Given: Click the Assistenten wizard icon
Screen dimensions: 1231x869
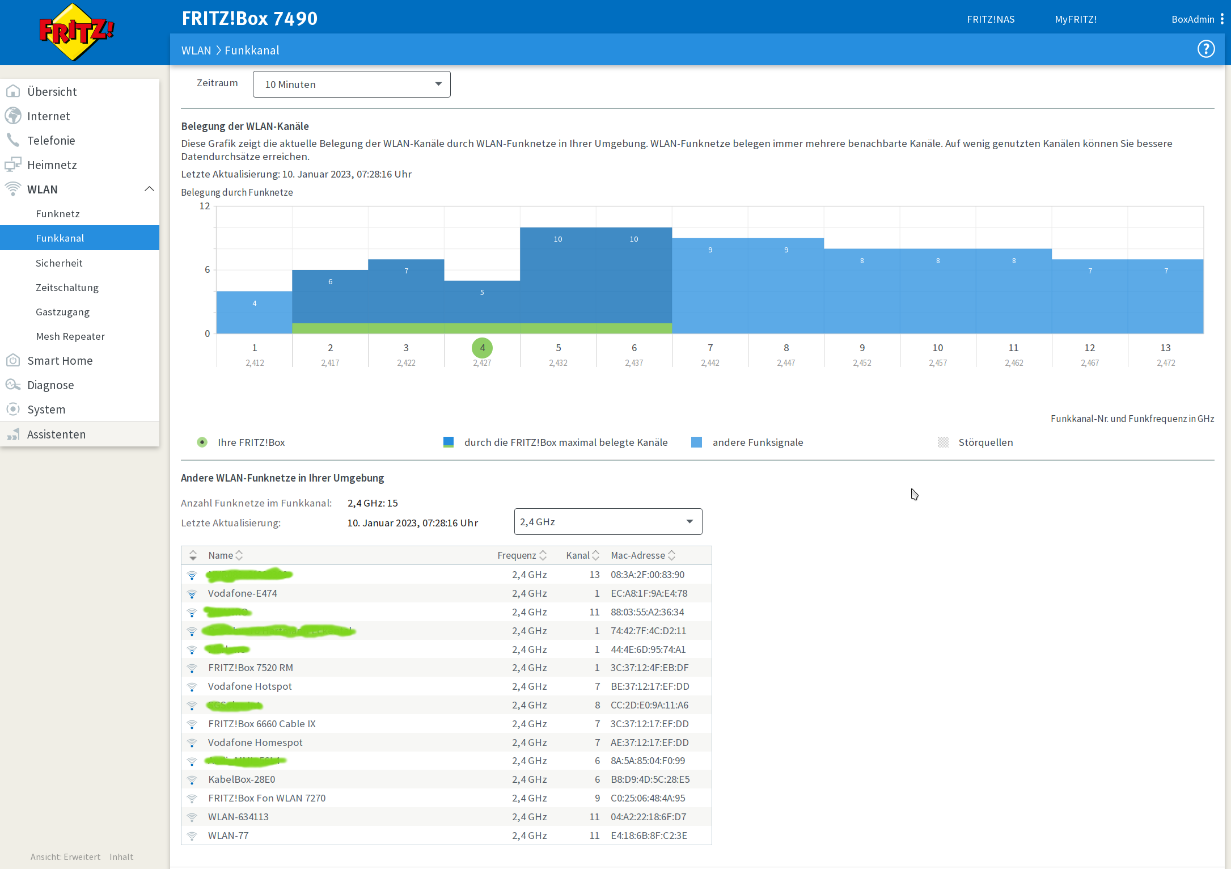Looking at the screenshot, I should click(13, 434).
